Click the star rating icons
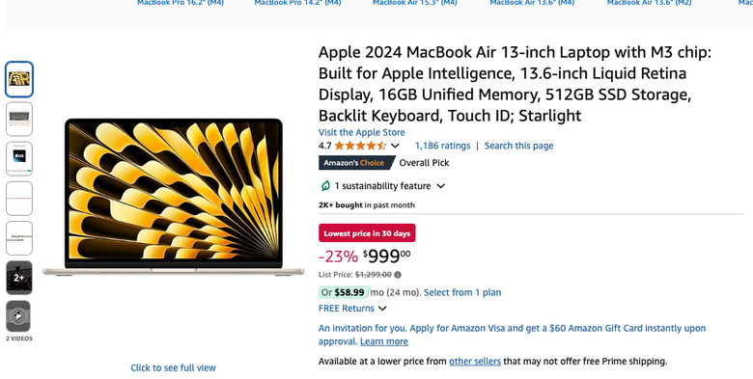The height and width of the screenshot is (379, 753). pos(360,146)
